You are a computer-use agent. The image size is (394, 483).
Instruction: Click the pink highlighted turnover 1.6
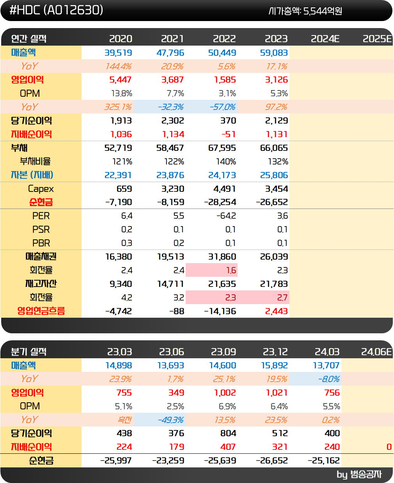coord(231,270)
